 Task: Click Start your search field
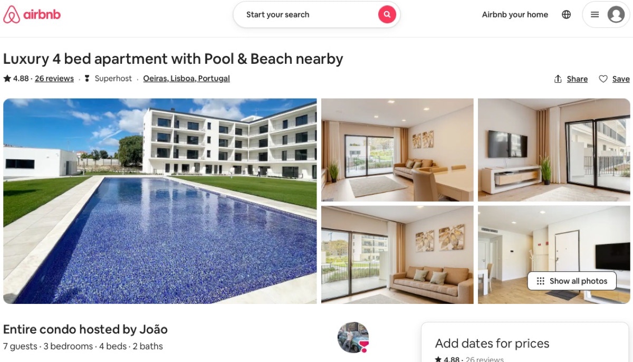(278, 15)
